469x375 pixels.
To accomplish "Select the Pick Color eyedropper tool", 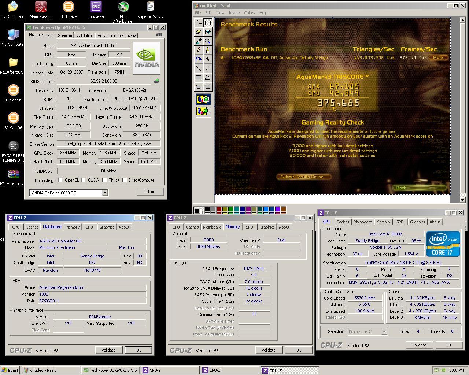I will tap(198, 41).
